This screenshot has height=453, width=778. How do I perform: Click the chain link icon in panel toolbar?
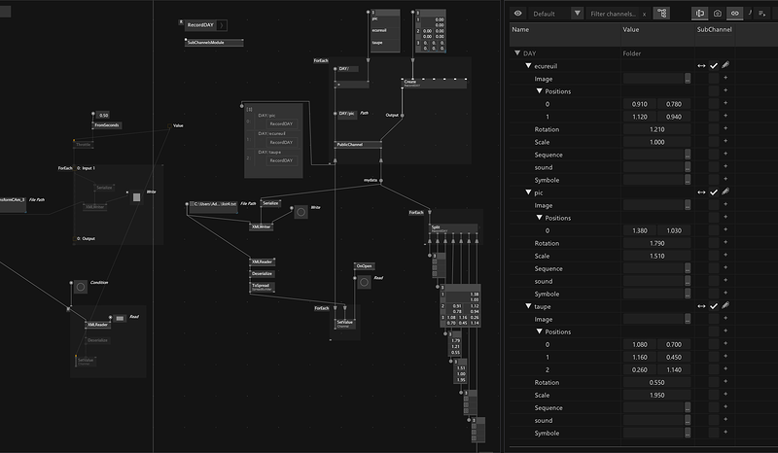click(734, 14)
